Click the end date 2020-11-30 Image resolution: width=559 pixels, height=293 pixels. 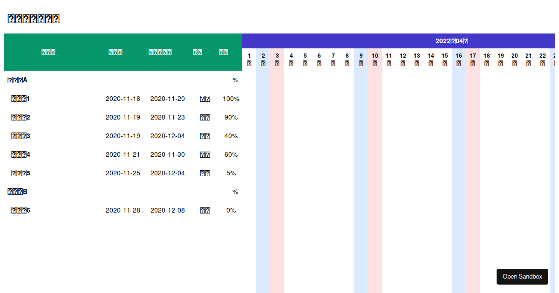click(167, 154)
